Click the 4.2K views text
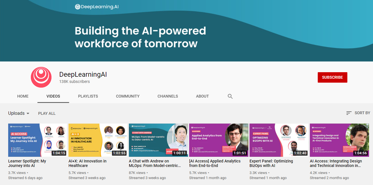The width and height of the screenshot is (373, 185). [319, 173]
